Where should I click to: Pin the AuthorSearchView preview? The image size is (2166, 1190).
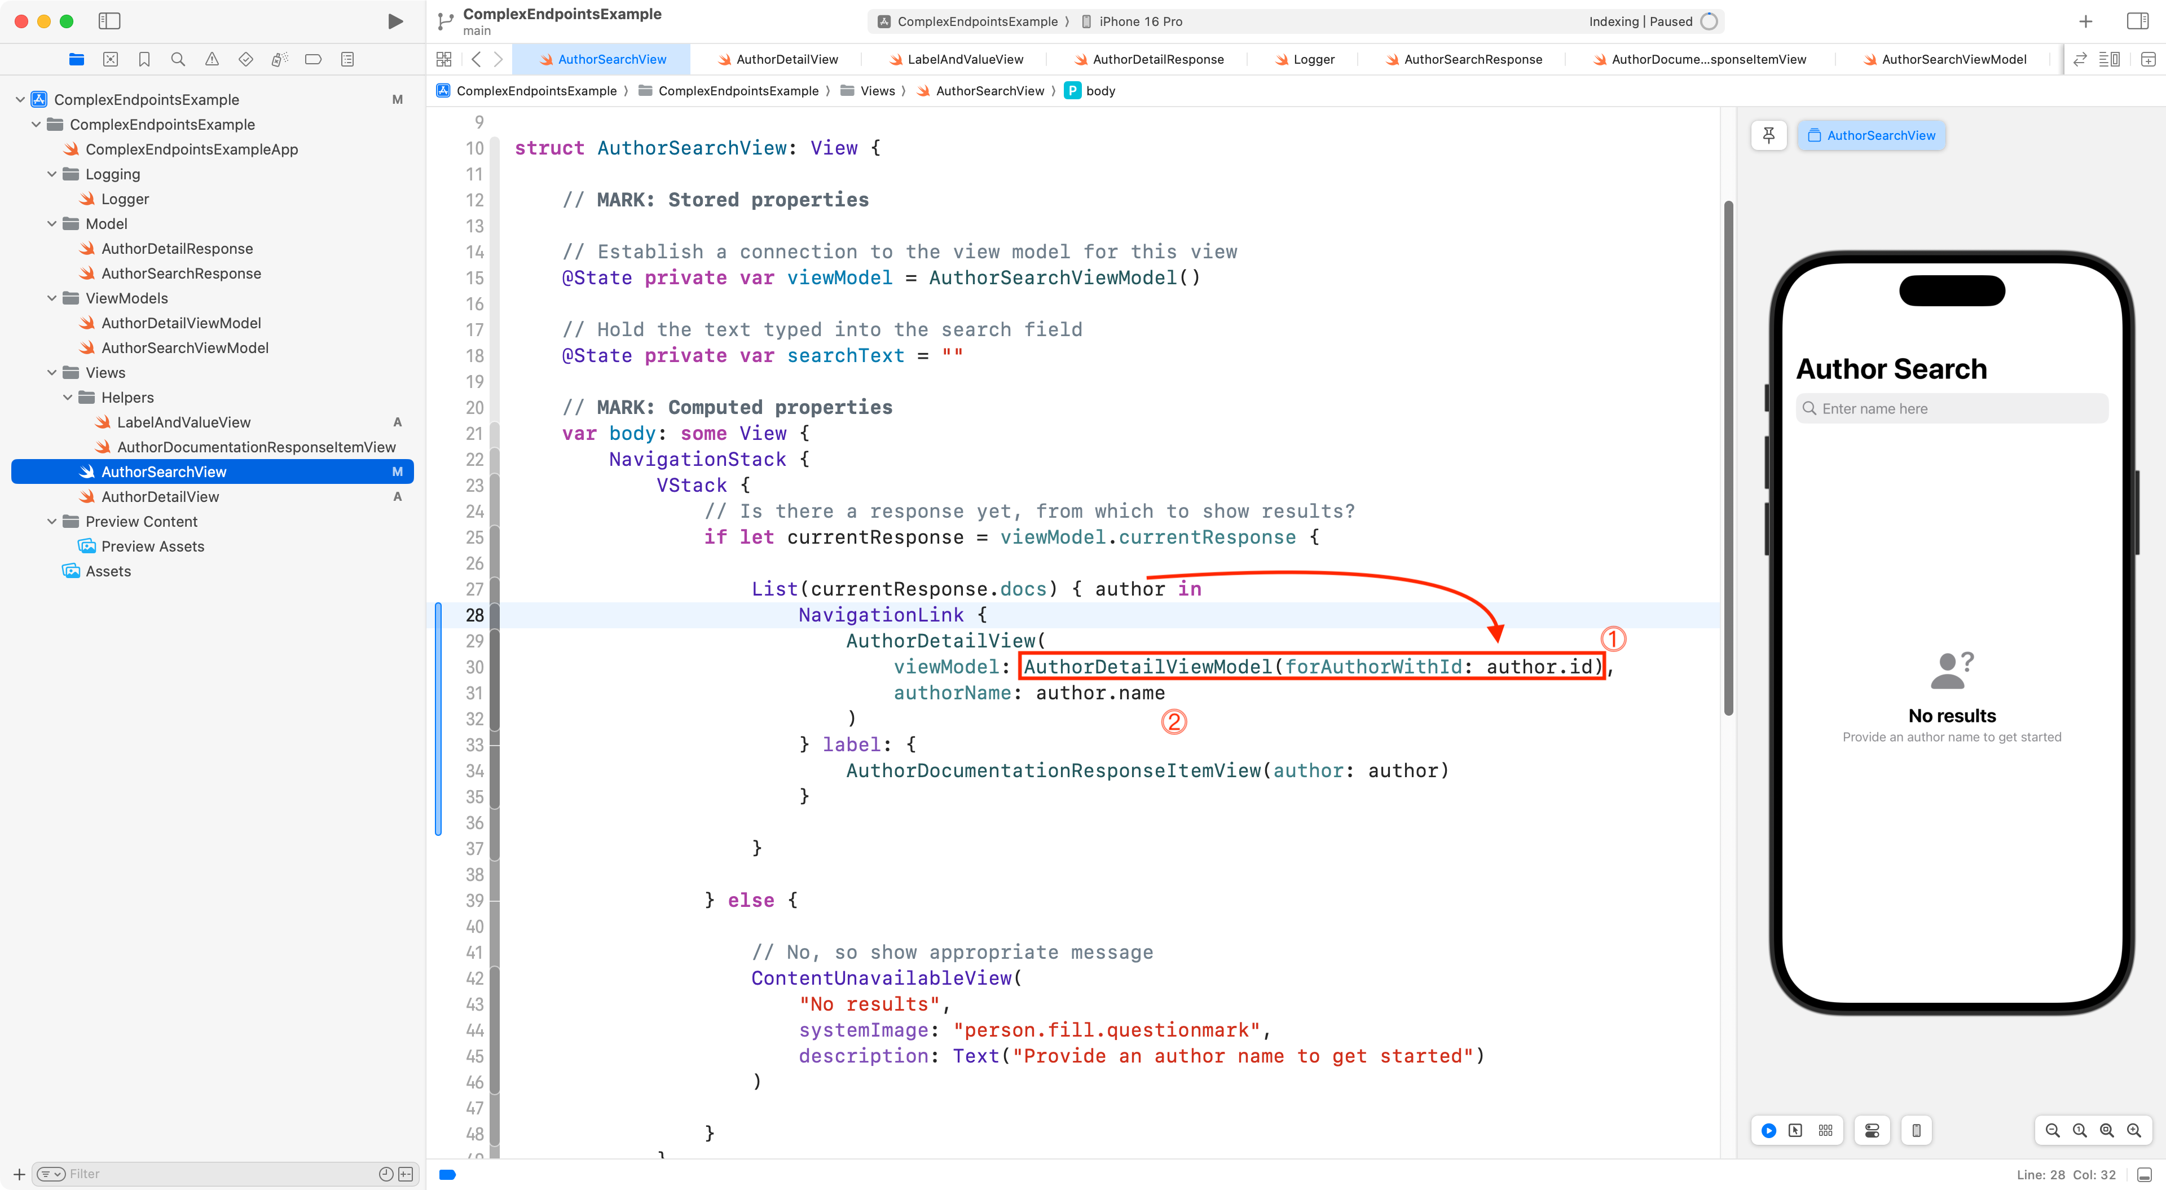point(1768,135)
